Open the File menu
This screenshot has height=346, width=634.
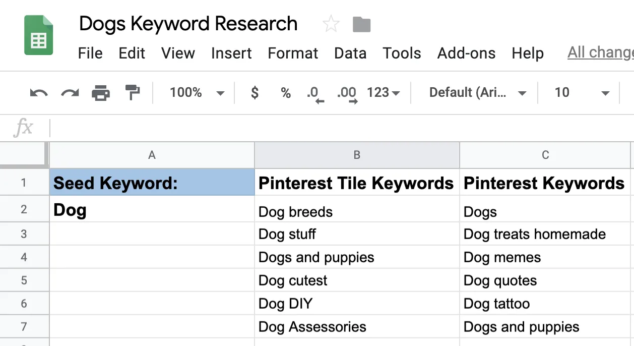[90, 53]
